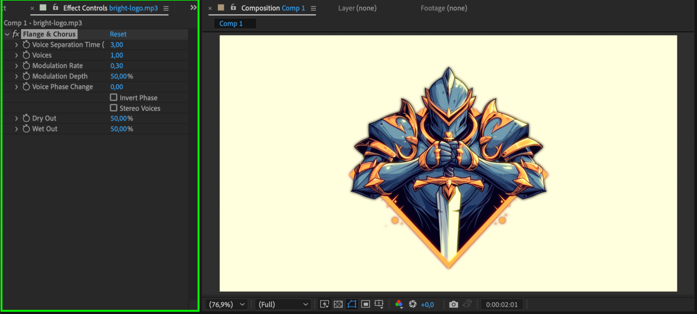Open the Fast Previews options icon
Screen dimensions: 697x314
pos(324,304)
